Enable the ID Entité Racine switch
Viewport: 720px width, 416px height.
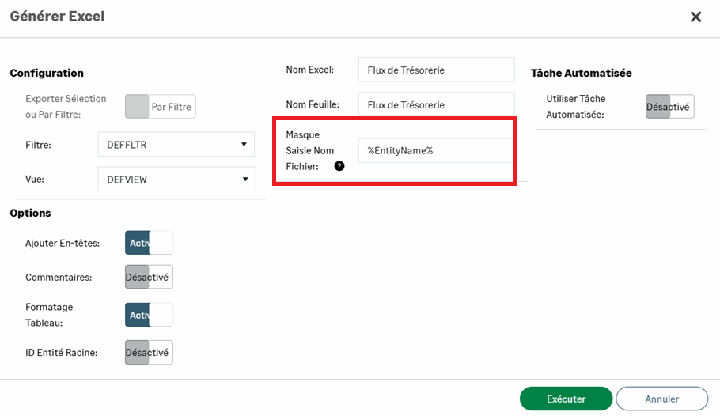[x=149, y=352]
